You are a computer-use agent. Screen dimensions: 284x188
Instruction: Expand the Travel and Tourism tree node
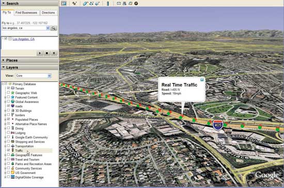pos(5,160)
